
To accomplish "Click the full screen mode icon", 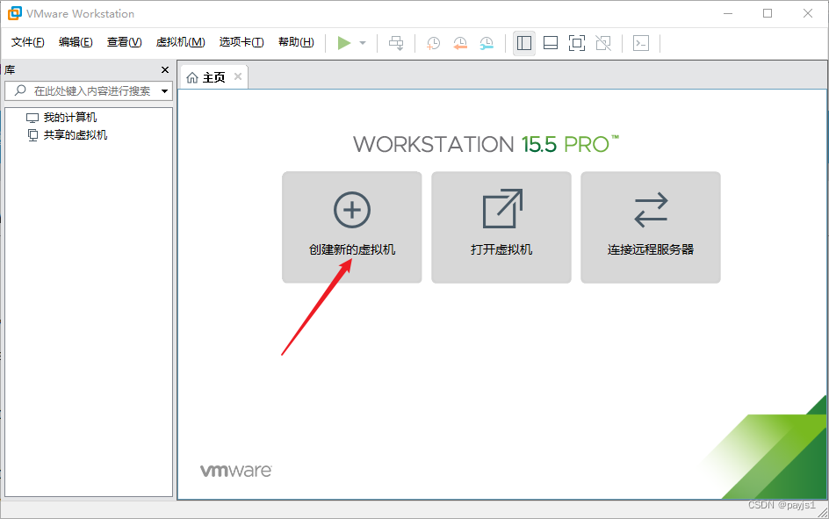I will pos(577,43).
